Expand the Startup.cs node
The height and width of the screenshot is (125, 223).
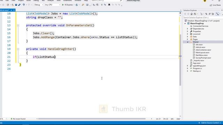pos(187,71)
